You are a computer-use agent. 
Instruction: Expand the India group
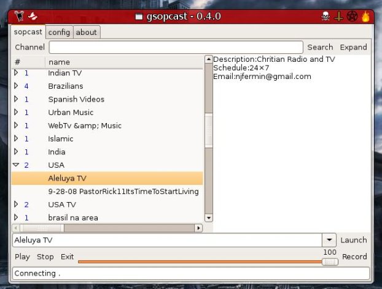(x=16, y=152)
